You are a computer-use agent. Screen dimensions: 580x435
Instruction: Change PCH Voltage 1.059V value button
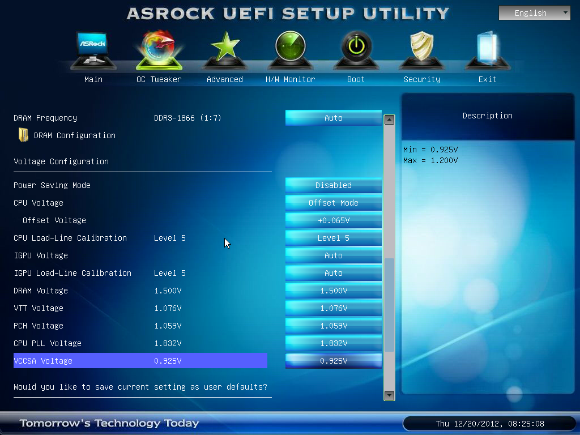coord(333,326)
